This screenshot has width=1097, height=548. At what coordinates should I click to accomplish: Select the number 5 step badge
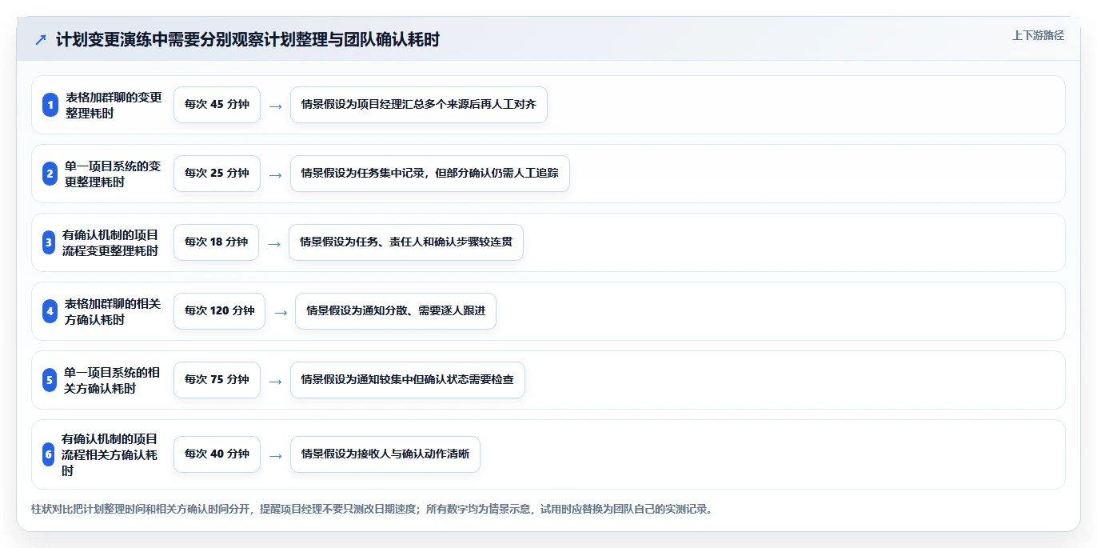(x=50, y=380)
